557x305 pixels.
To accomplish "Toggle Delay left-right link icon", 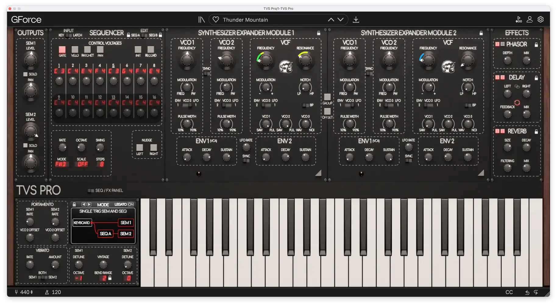I will [517, 86].
